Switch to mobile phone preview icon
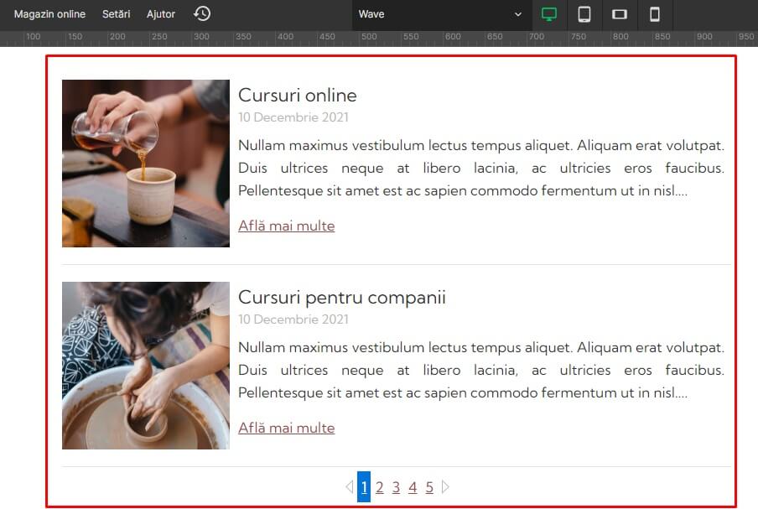The width and height of the screenshot is (758, 509). tap(656, 13)
